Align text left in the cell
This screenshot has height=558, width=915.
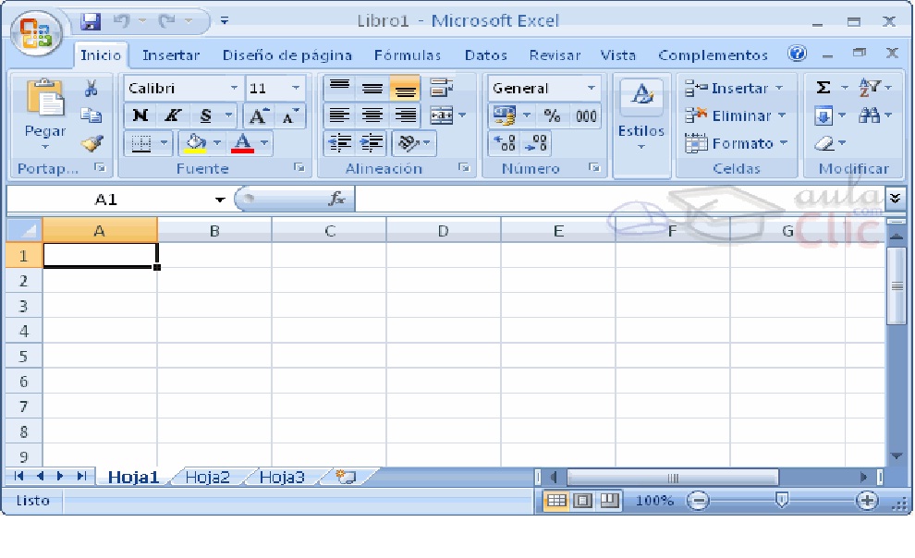click(x=339, y=115)
